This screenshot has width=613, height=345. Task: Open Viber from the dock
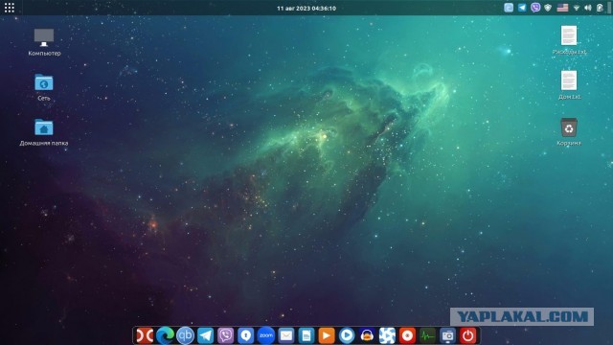(x=226, y=335)
